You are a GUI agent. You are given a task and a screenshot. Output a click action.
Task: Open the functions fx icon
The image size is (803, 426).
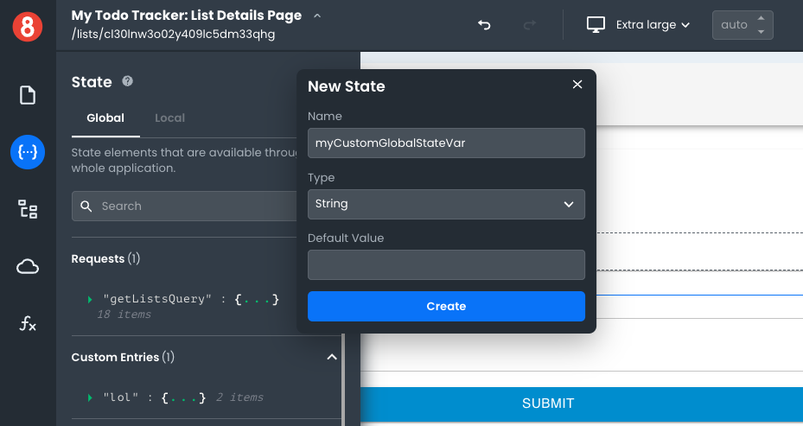28,324
